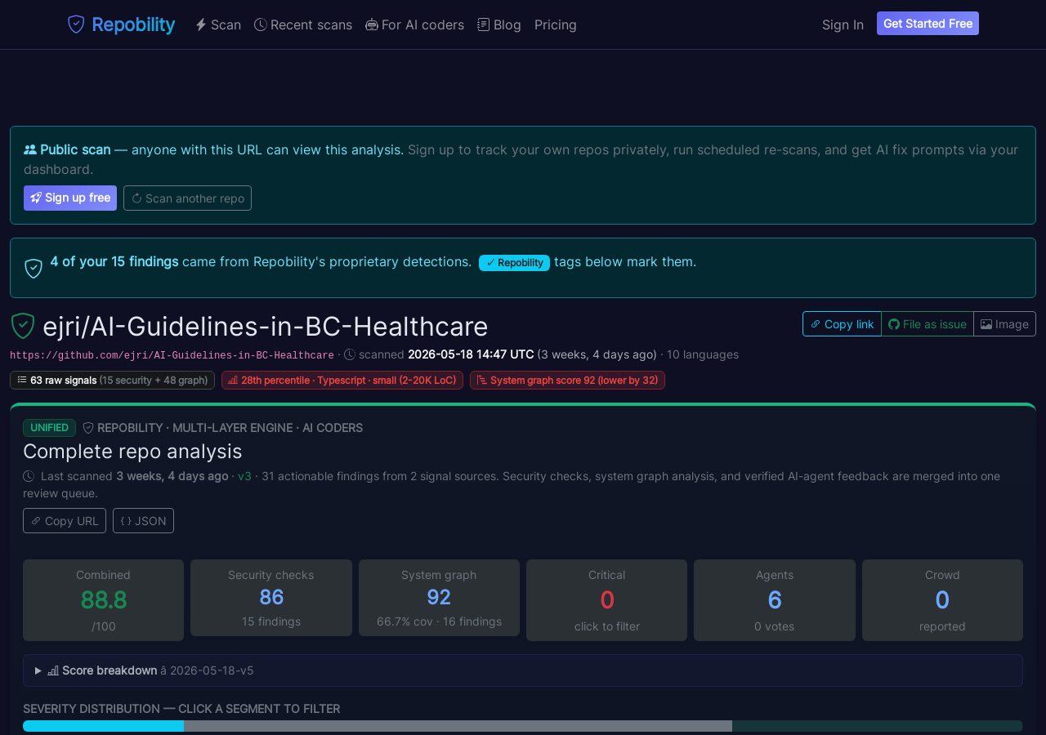Click the UNIFIED label badge
Screen dimensions: 1046x735
pyautogui.click(x=49, y=428)
